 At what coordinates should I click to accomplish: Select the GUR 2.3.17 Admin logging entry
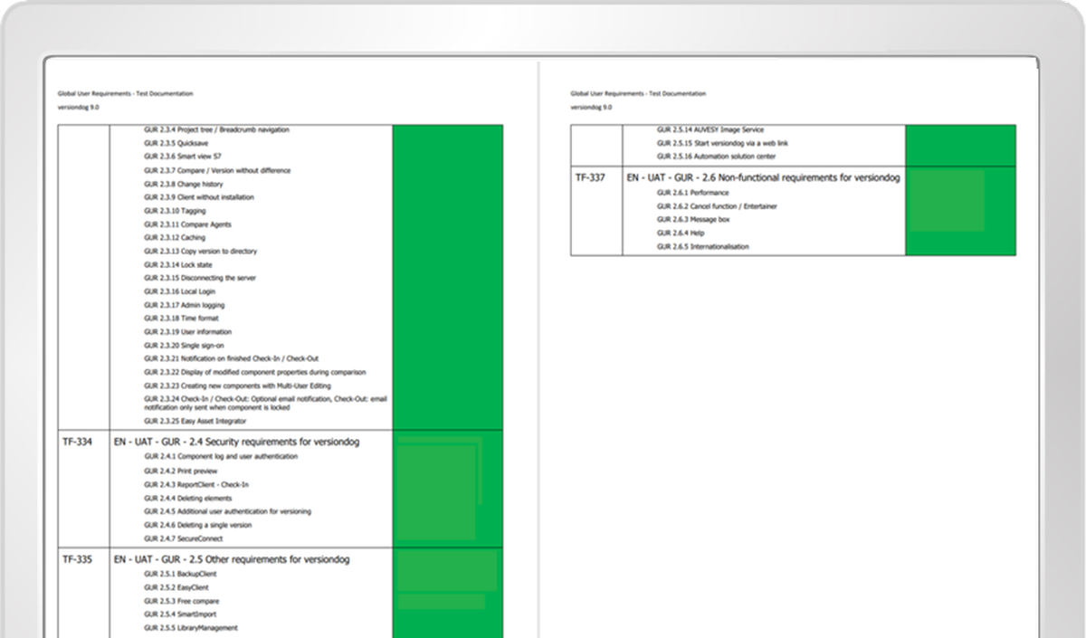coord(184,305)
